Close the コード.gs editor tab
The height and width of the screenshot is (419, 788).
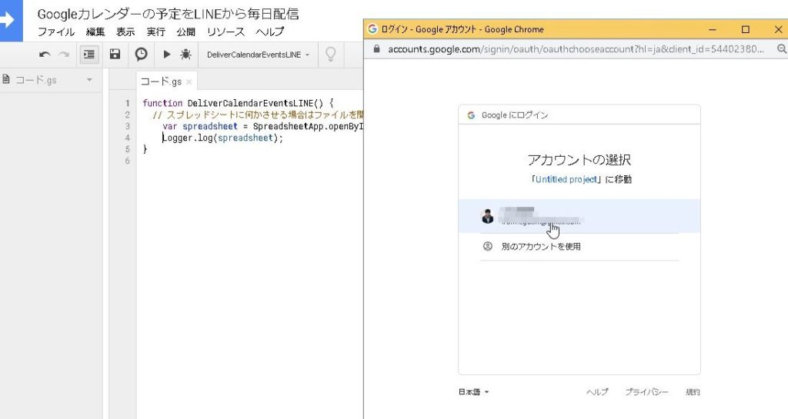click(x=189, y=81)
